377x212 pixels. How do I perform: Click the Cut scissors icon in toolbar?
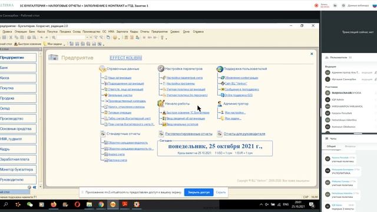pyautogui.click(x=11, y=38)
